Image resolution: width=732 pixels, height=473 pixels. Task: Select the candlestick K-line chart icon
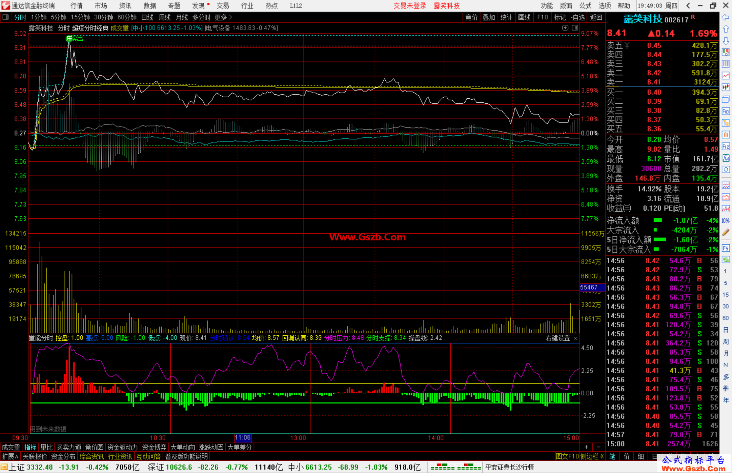pyautogui.click(x=726, y=87)
